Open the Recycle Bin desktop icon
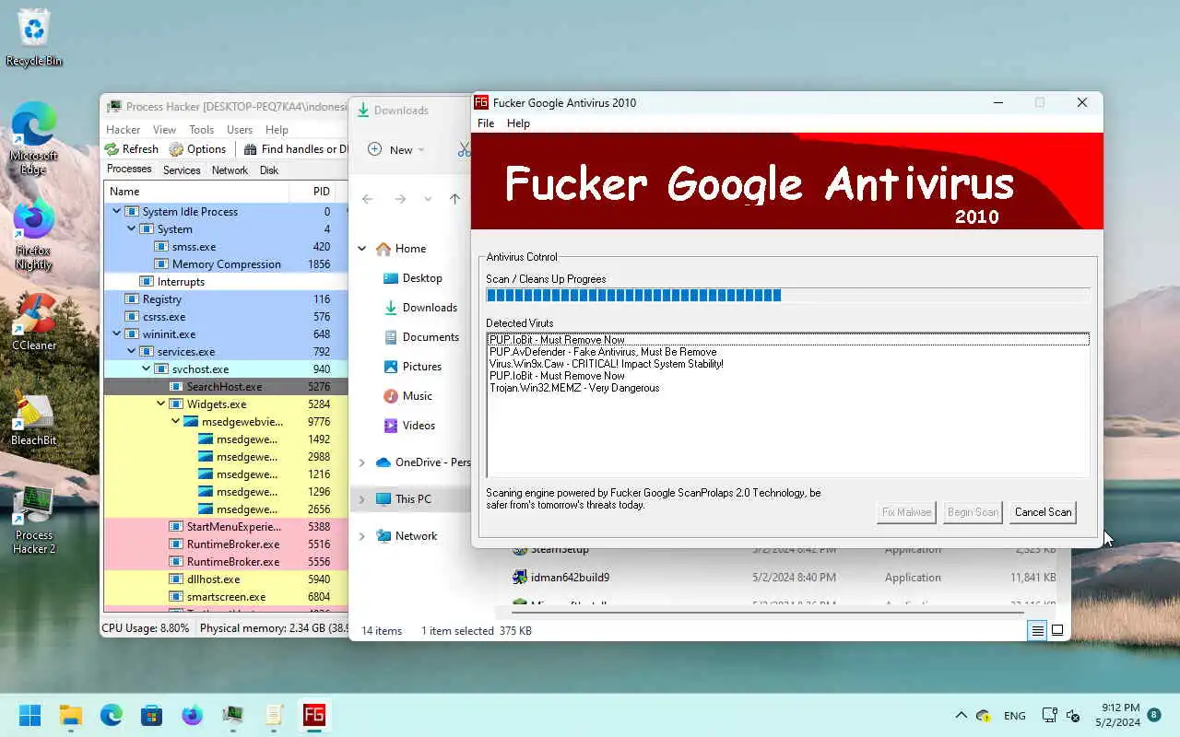This screenshot has height=737, width=1180. tap(34, 37)
